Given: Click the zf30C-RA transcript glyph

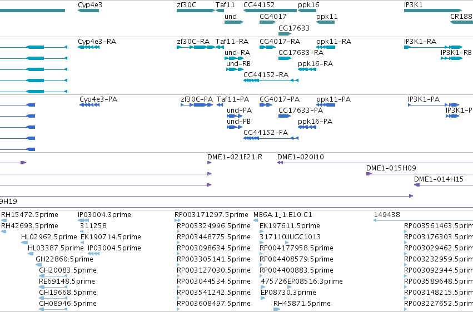Looking at the screenshot, I should pos(196,47).
